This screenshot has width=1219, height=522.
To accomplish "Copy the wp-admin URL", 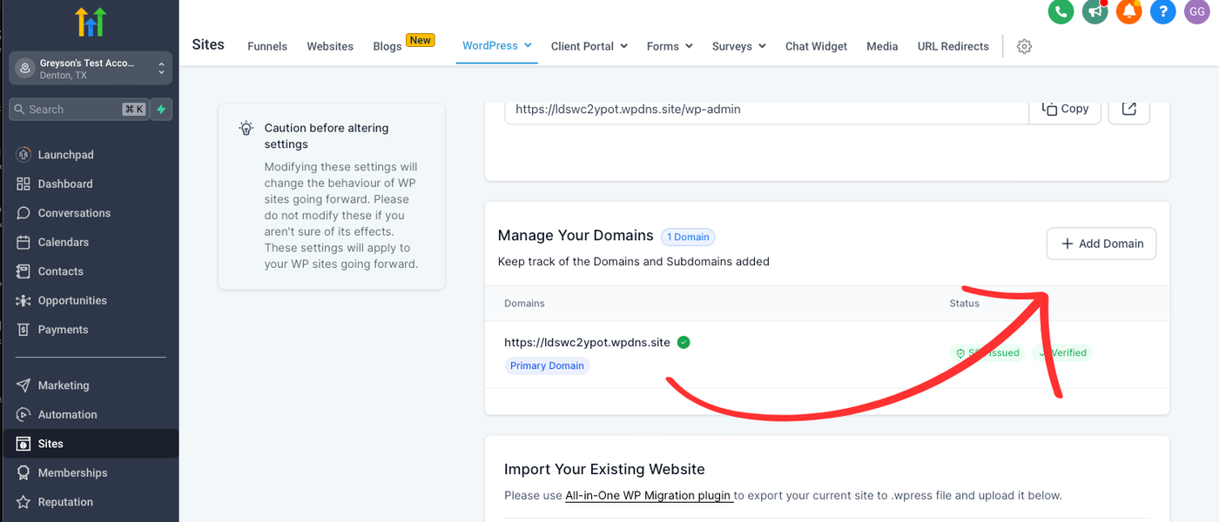I will click(x=1065, y=110).
